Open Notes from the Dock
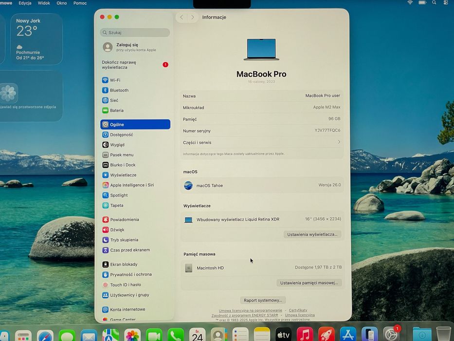Screen dimensions: 454x341 pyautogui.click(x=262, y=334)
